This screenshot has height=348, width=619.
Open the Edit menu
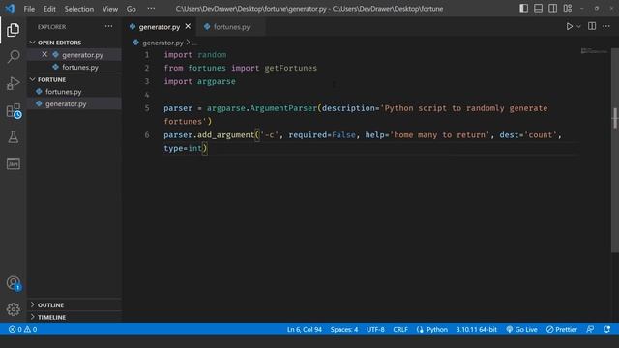tap(49, 9)
